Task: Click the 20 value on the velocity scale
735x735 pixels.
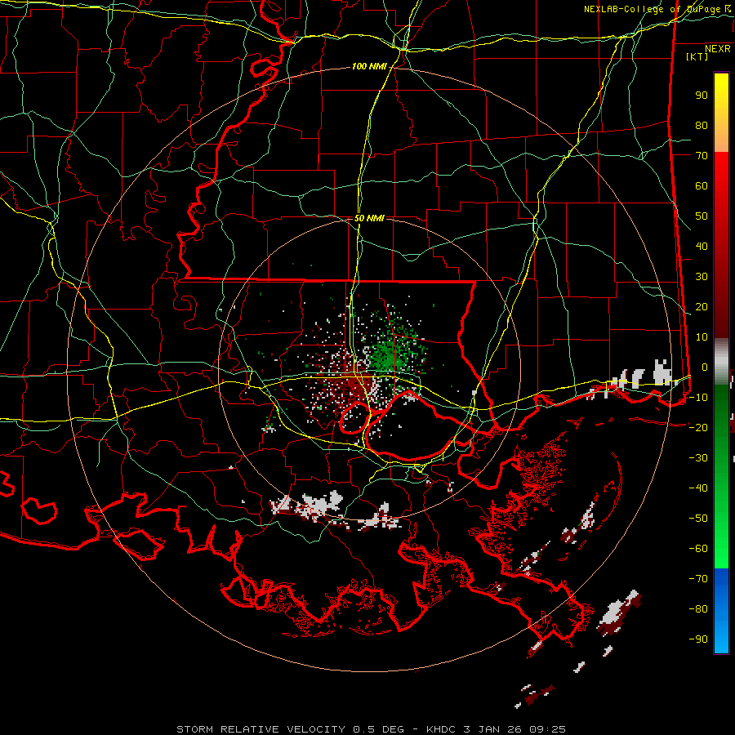Action: point(702,307)
